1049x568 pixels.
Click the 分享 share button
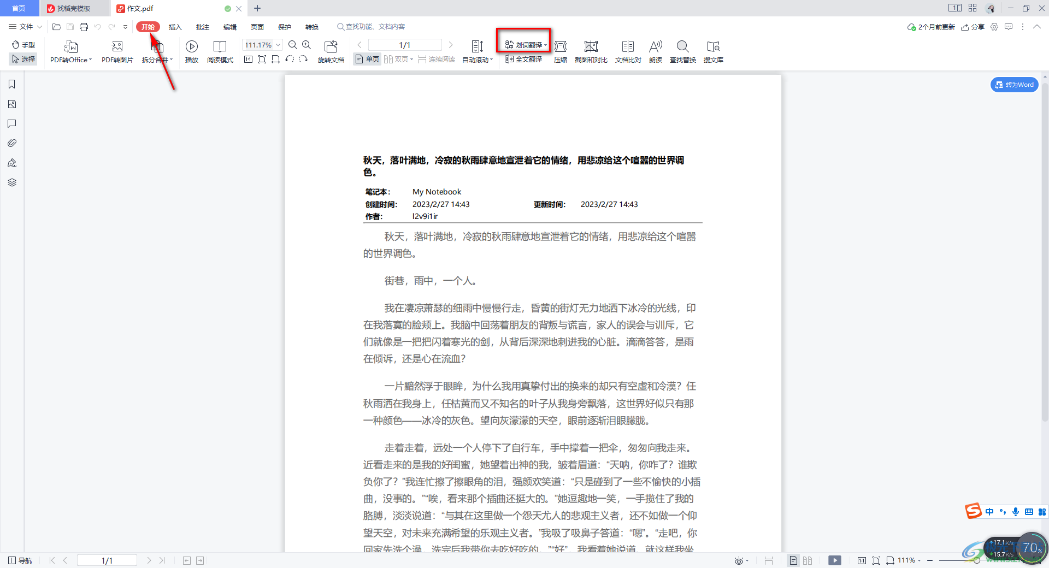[973, 27]
